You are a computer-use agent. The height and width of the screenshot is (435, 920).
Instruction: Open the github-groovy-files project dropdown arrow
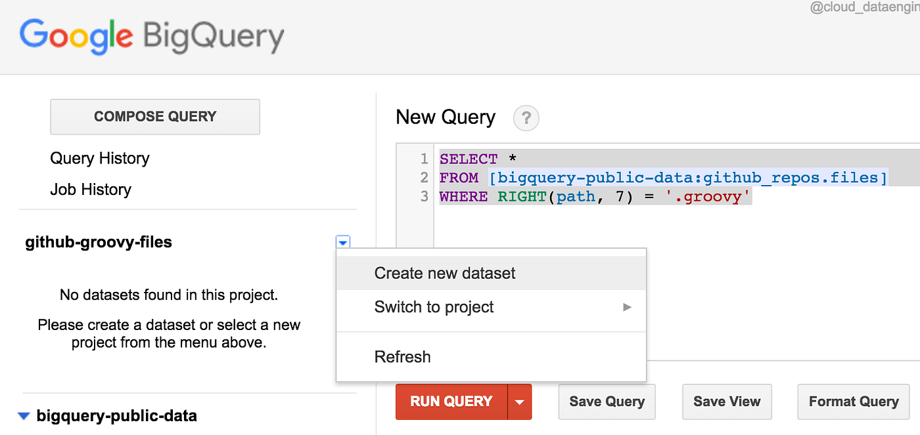coord(342,243)
